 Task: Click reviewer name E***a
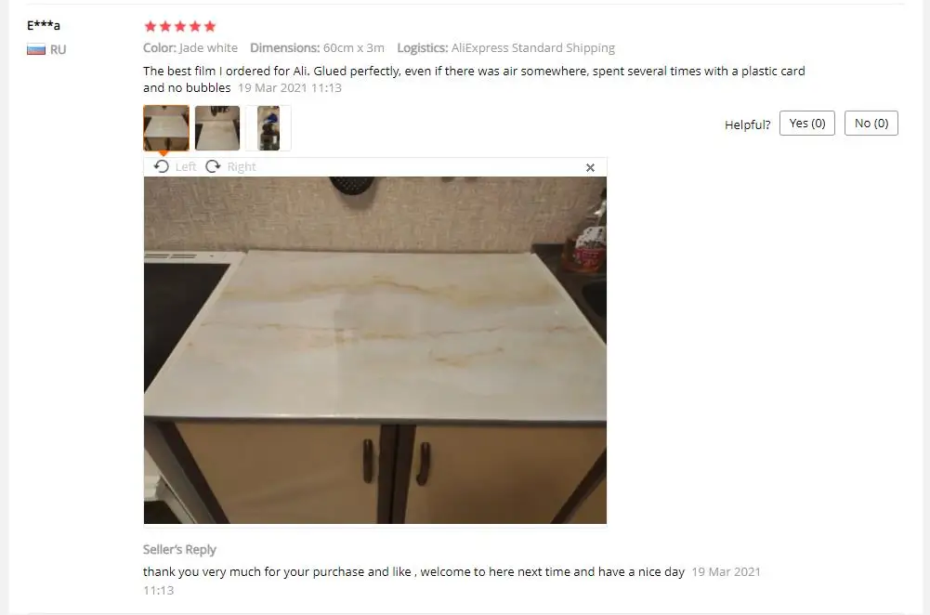[44, 25]
